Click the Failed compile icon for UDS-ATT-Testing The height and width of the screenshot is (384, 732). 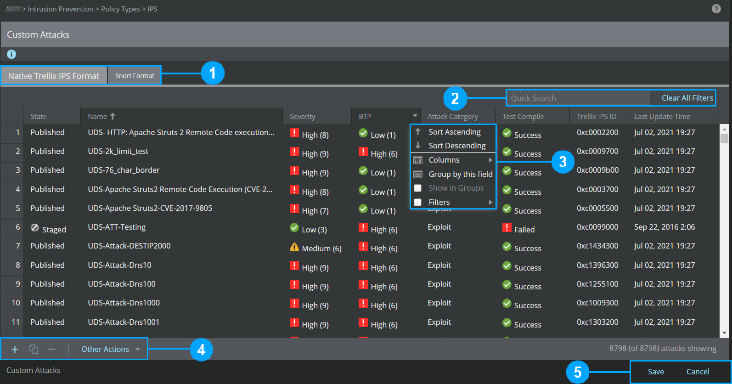[507, 227]
